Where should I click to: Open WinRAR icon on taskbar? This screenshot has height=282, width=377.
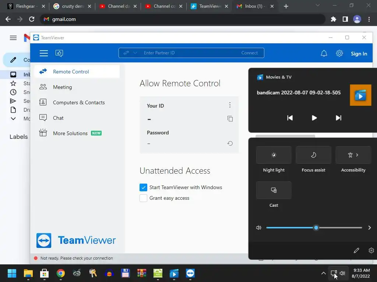click(x=142, y=273)
